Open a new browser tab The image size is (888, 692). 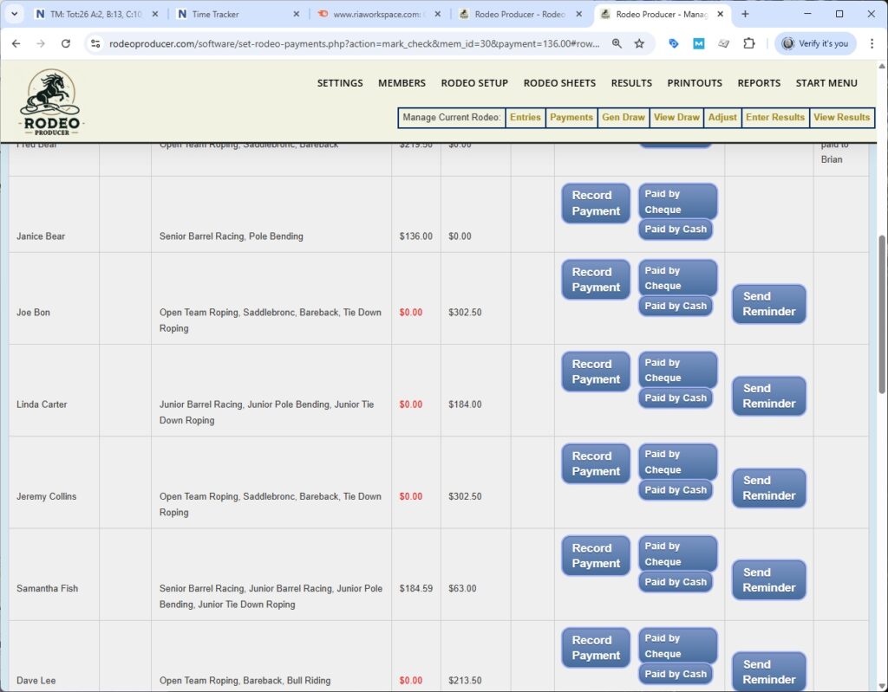coord(745,14)
